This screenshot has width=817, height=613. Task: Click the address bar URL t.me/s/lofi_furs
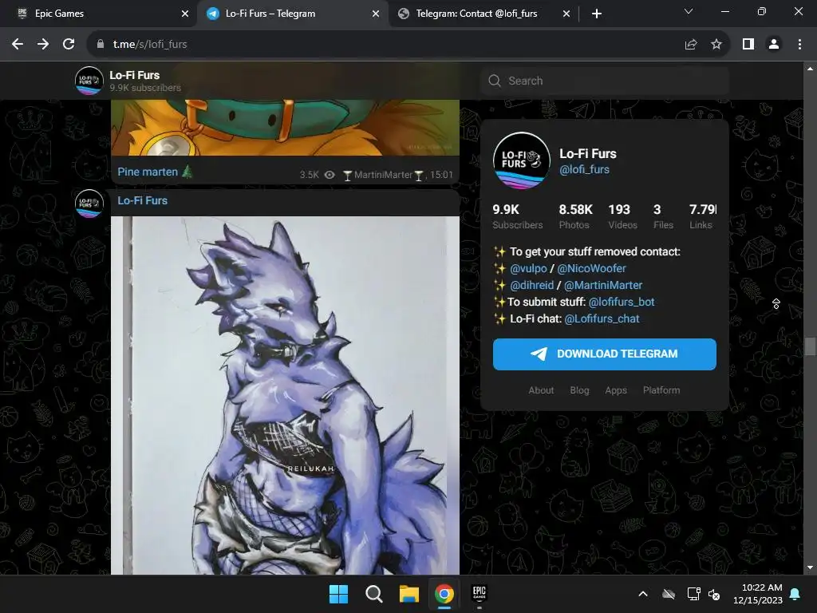[x=150, y=45]
